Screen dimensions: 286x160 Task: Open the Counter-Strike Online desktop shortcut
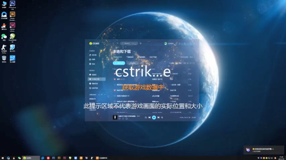pyautogui.click(x=4, y=49)
